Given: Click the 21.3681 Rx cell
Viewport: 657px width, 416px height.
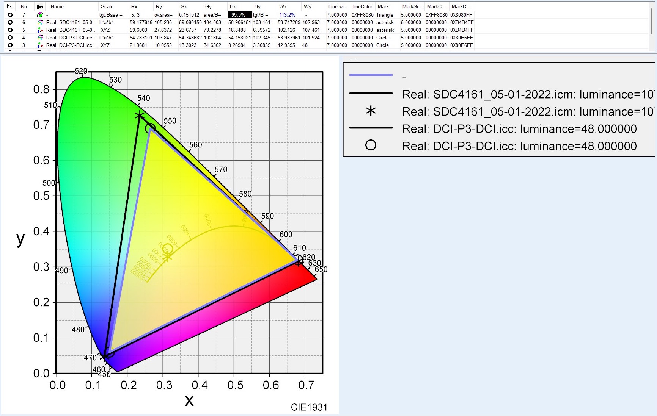Looking at the screenshot, I should [138, 45].
